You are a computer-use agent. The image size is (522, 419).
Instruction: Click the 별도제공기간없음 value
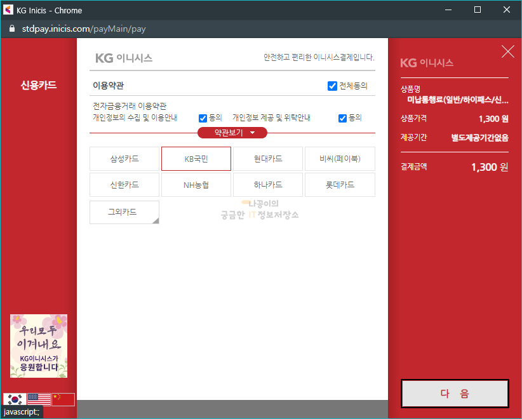479,138
